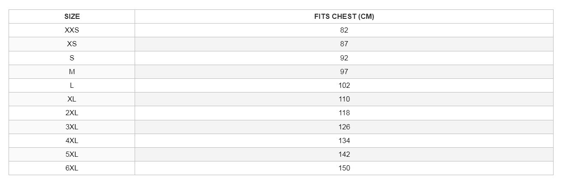Click the chest value 134
563x185 pixels.
[x=344, y=140]
